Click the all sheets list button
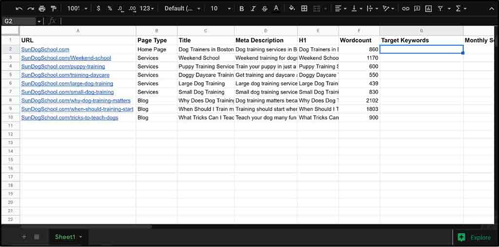The height and width of the screenshot is (247, 499). (37, 237)
